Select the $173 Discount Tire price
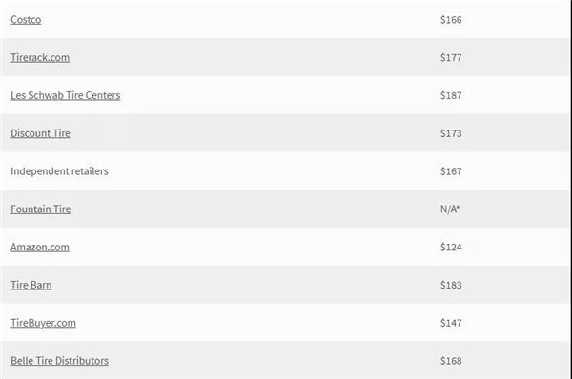The image size is (572, 379). [451, 133]
